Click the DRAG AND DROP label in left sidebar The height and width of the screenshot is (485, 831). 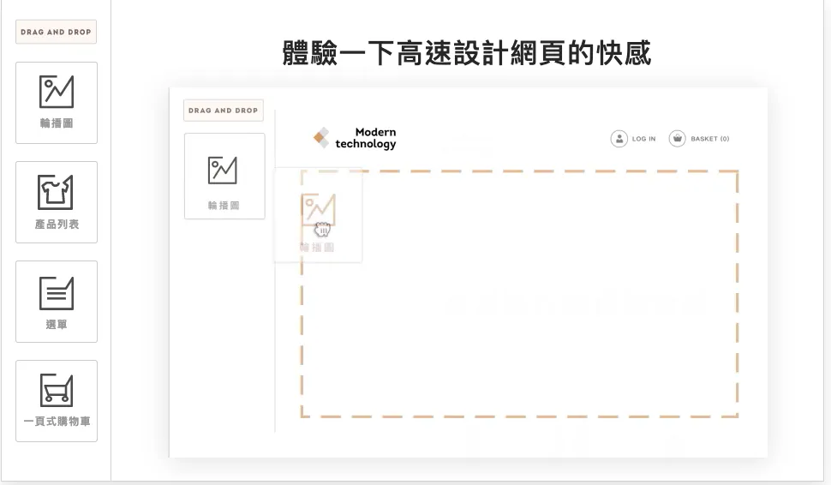pyautogui.click(x=57, y=32)
